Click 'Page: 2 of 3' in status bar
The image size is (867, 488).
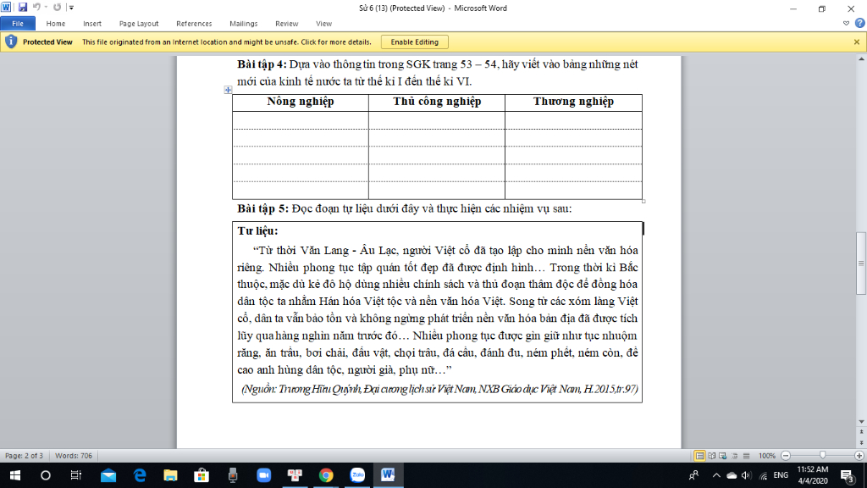tap(24, 456)
